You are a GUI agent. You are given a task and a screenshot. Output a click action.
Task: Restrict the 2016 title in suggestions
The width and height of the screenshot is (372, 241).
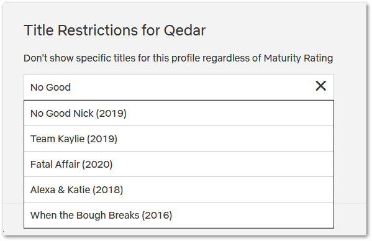click(179, 215)
